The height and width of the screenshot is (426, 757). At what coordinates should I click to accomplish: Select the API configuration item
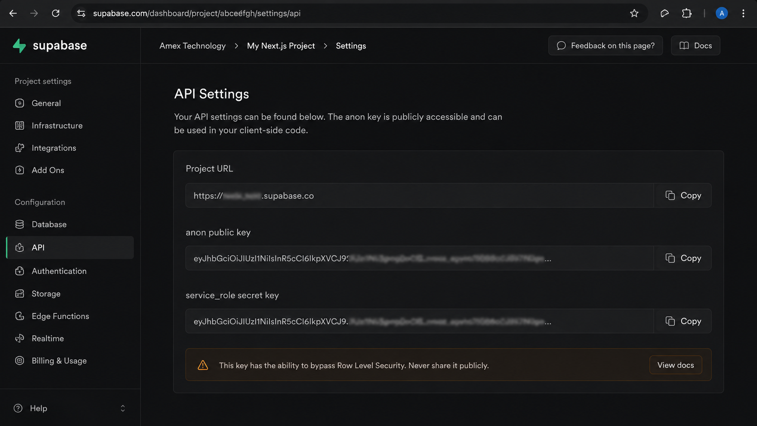[70, 248]
